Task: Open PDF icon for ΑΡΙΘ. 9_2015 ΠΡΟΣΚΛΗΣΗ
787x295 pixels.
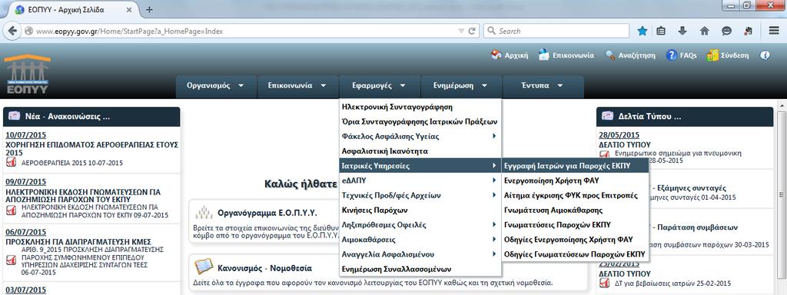Action: click(x=11, y=260)
